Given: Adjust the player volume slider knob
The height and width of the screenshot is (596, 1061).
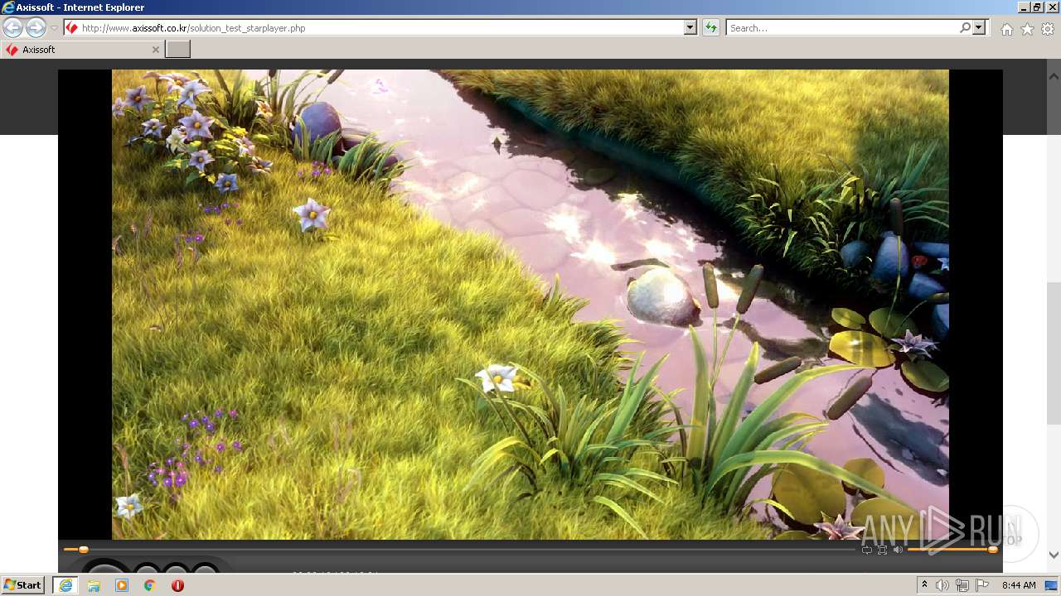Looking at the screenshot, I should click(992, 550).
